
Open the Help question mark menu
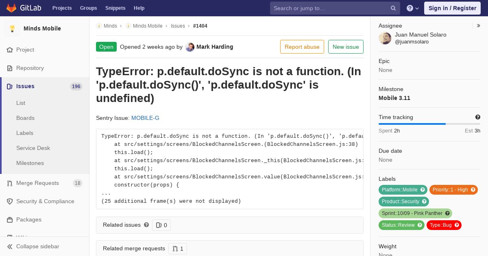point(413,8)
